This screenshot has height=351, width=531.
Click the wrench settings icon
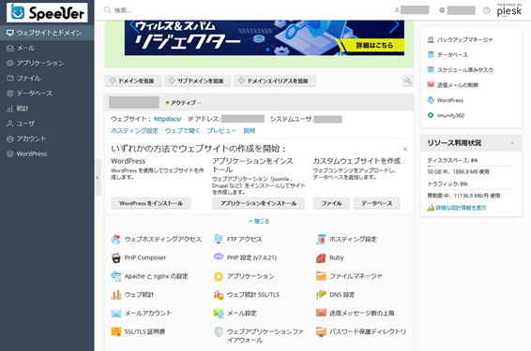[408, 80]
